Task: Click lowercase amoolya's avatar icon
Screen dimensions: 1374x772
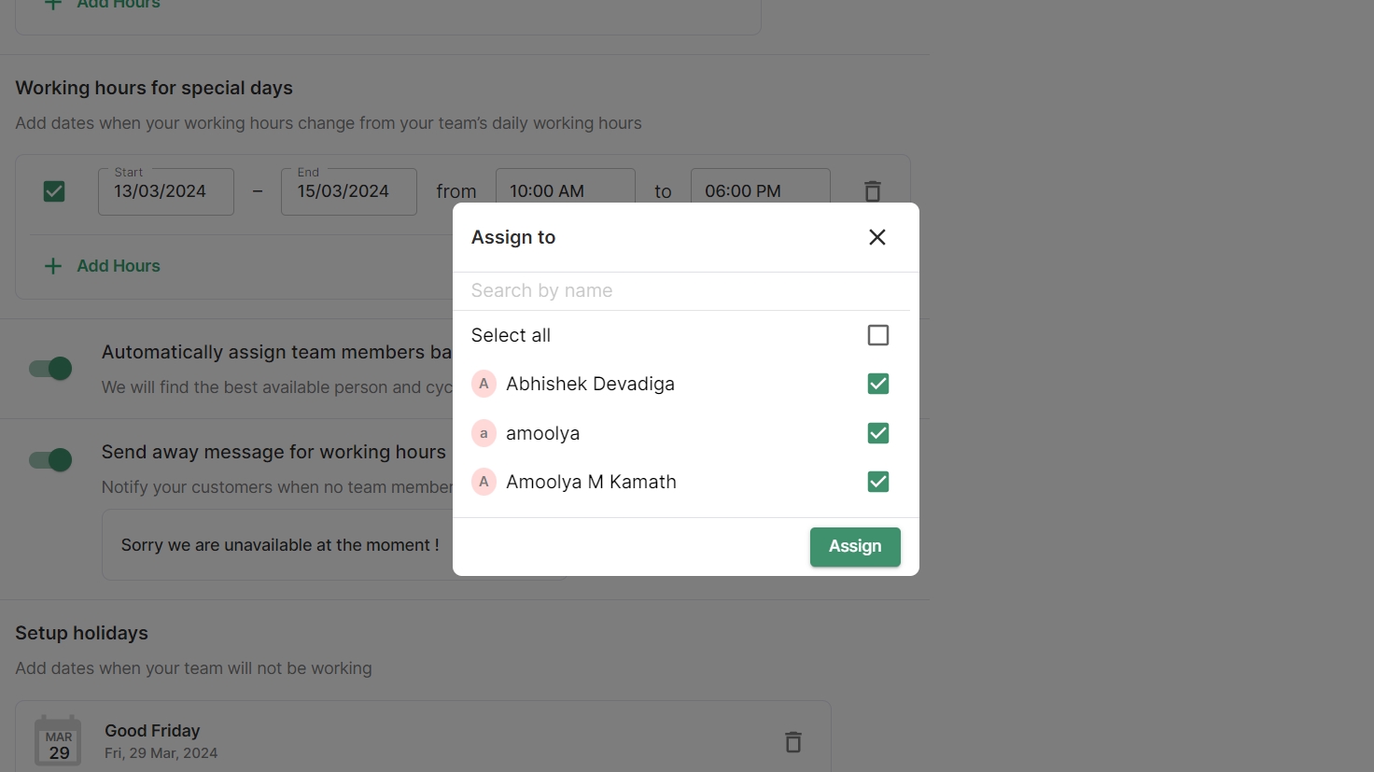Action: coord(484,433)
